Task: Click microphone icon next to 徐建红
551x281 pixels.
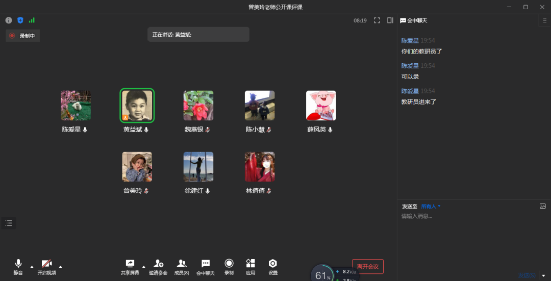Action: click(x=208, y=191)
